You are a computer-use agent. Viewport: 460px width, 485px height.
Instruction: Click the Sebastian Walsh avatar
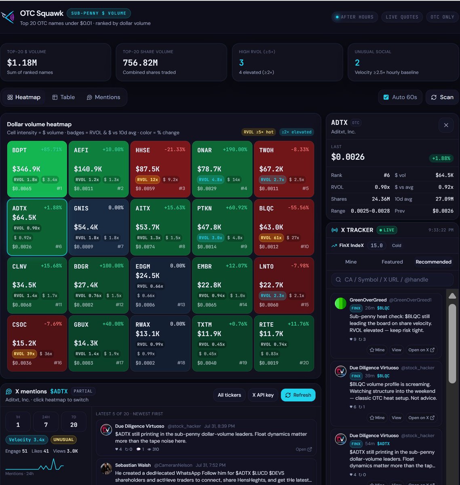106,468
